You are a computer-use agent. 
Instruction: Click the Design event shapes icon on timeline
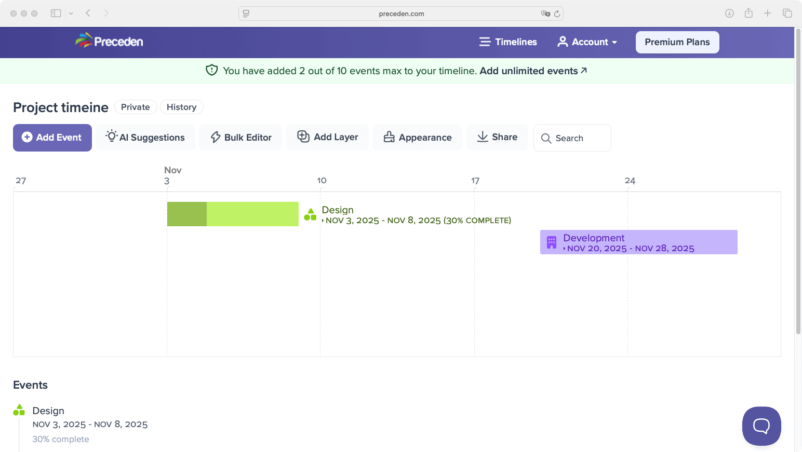tap(310, 214)
